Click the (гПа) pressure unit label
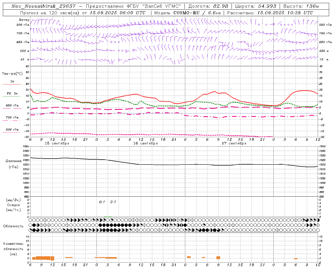 [x=14, y=167]
